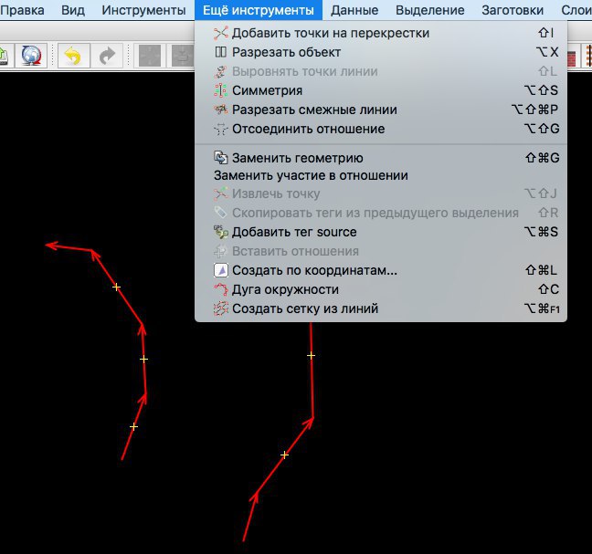
Task: Choose Разрезать объект menu entry
Action: click(381, 52)
